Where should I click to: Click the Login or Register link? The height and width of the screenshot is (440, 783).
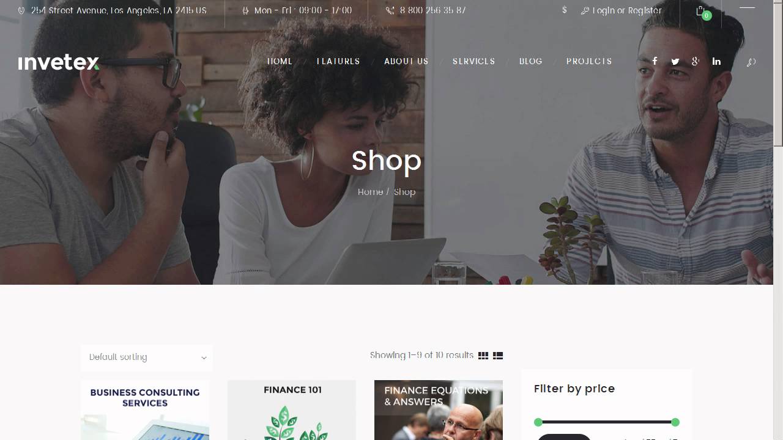pyautogui.click(x=621, y=10)
